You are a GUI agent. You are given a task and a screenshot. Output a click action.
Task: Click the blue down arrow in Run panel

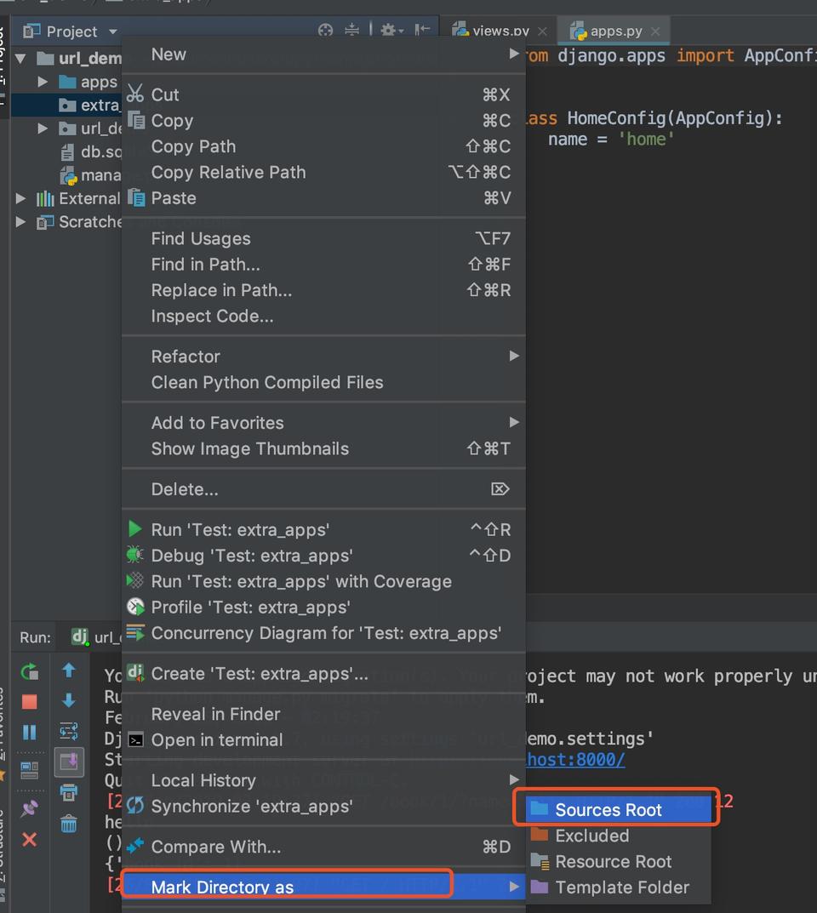(x=69, y=700)
